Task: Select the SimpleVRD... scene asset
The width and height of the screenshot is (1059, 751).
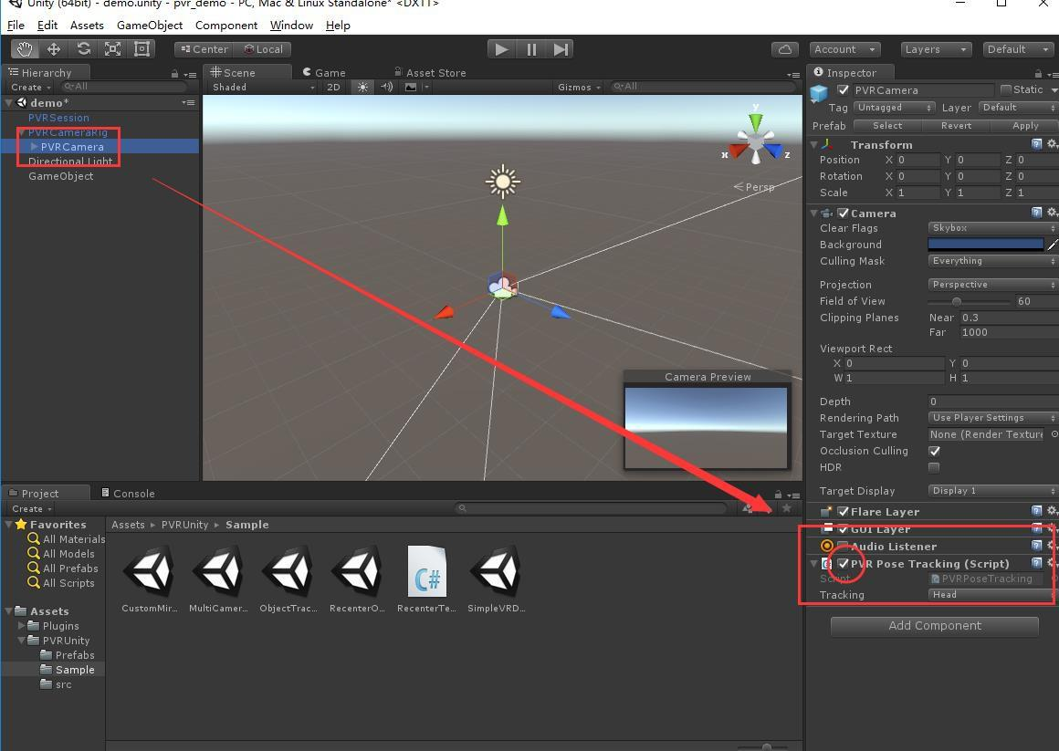Action: click(x=496, y=571)
